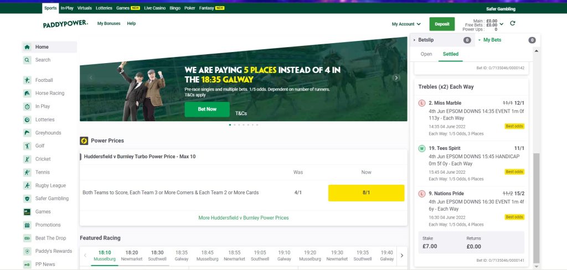
Task: Open the Poker top menu item
Action: (x=190, y=8)
